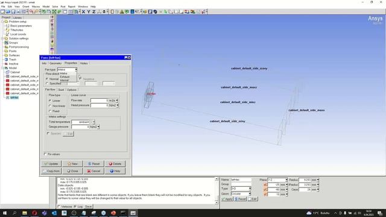Open the Solve menu
Screen dimensions: 386x217
tap(55, 7)
